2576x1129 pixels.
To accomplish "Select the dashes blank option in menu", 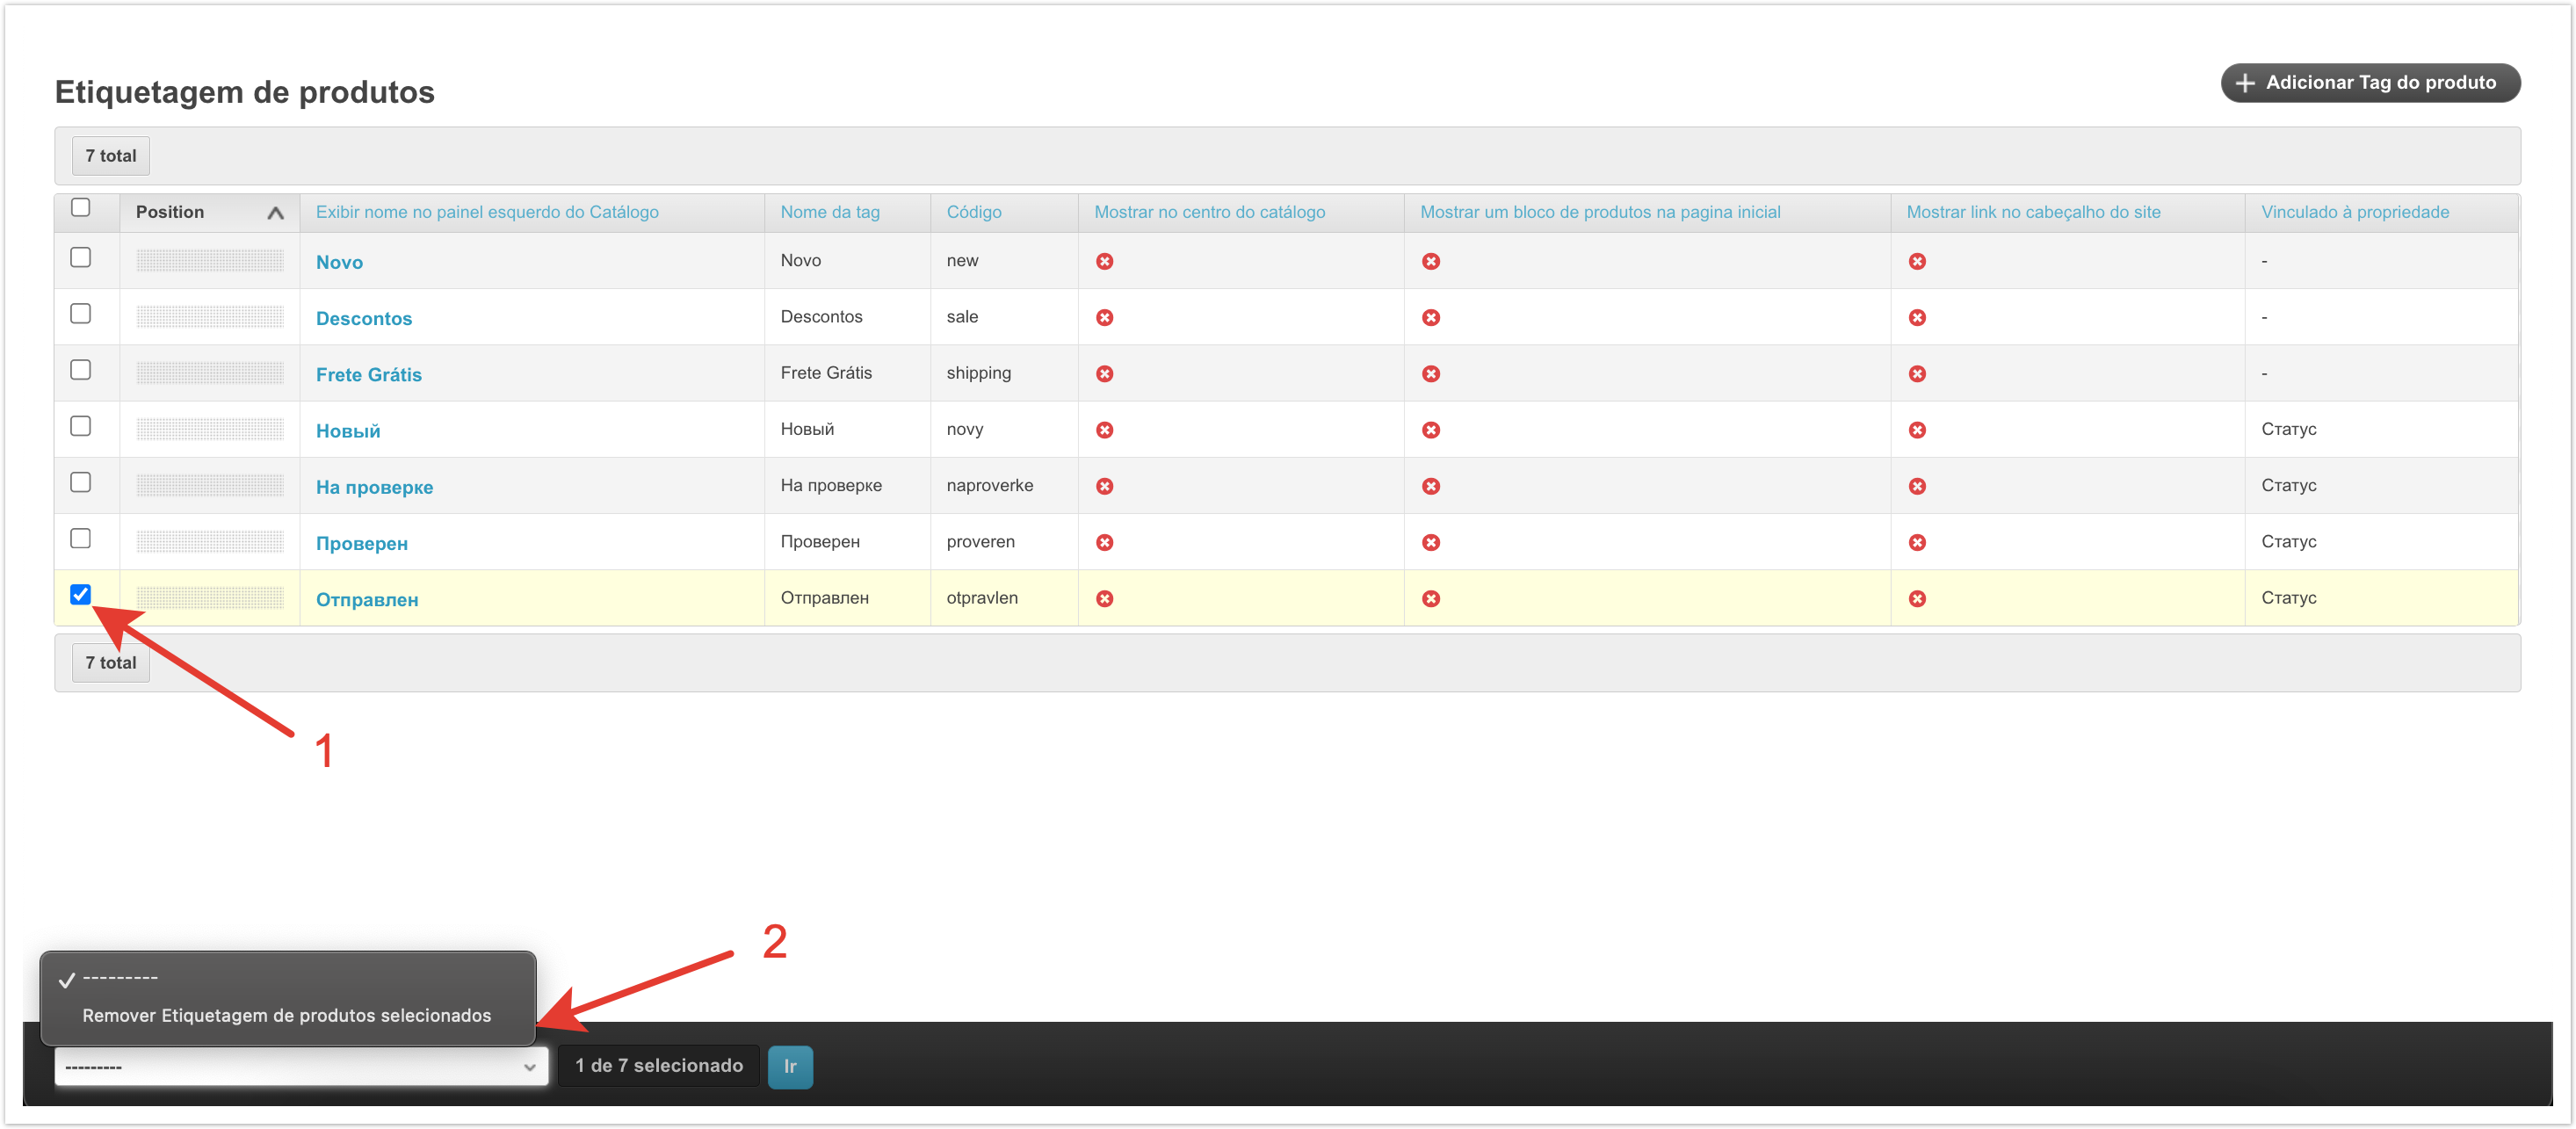I will 120,978.
